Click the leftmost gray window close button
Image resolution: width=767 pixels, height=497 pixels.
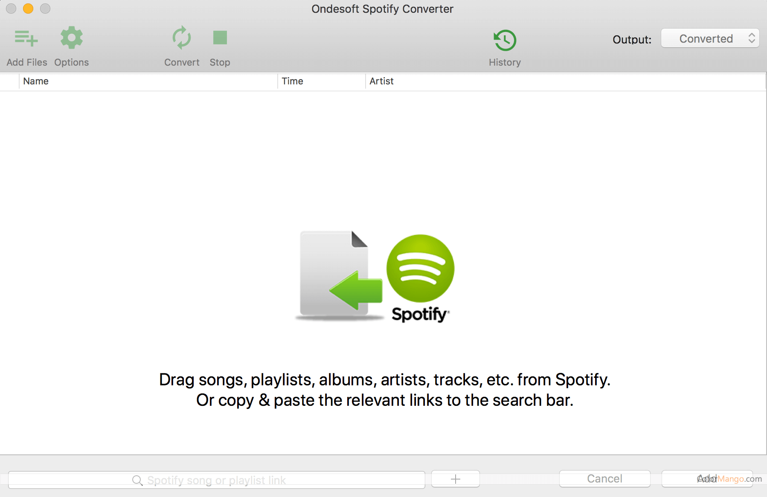click(x=11, y=9)
